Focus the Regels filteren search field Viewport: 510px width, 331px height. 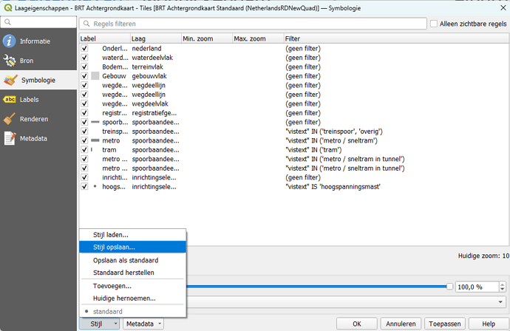(253, 24)
